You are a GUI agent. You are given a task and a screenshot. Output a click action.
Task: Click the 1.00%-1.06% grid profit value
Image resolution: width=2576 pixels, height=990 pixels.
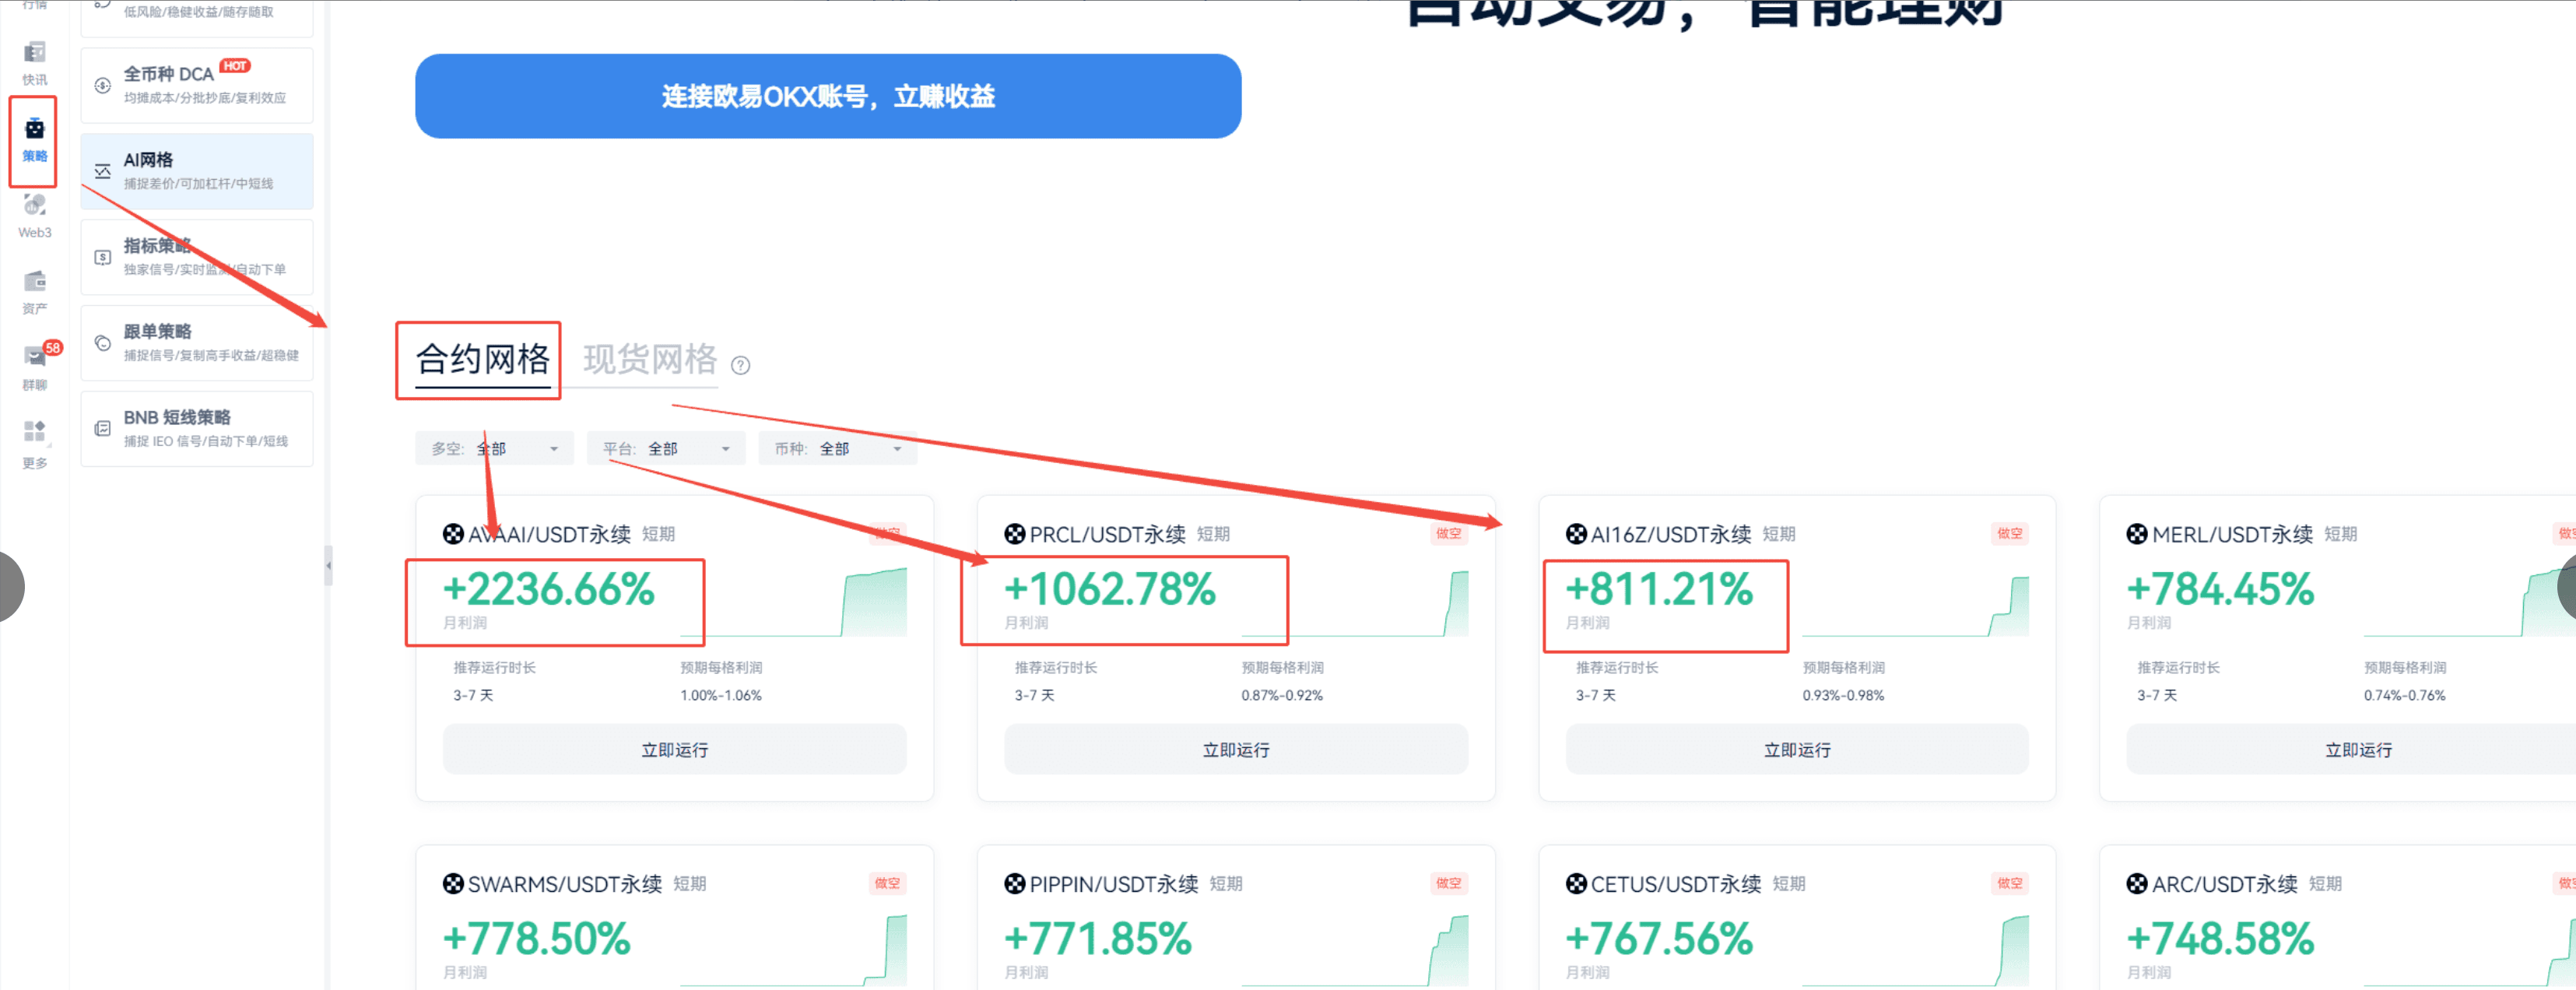coord(721,696)
